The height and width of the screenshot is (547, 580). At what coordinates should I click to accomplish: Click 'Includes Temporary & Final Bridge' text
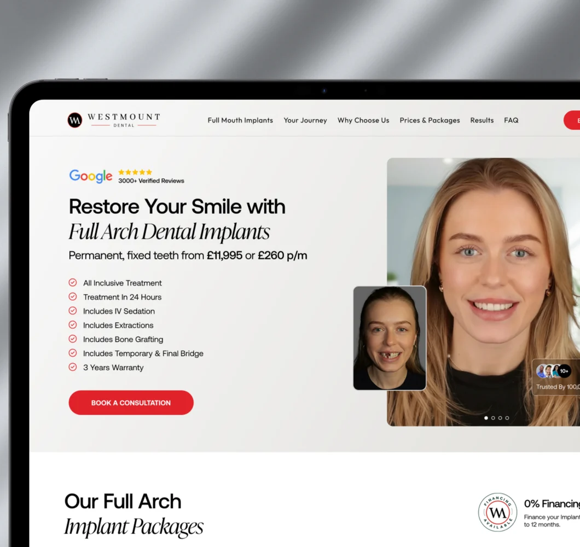(x=143, y=353)
